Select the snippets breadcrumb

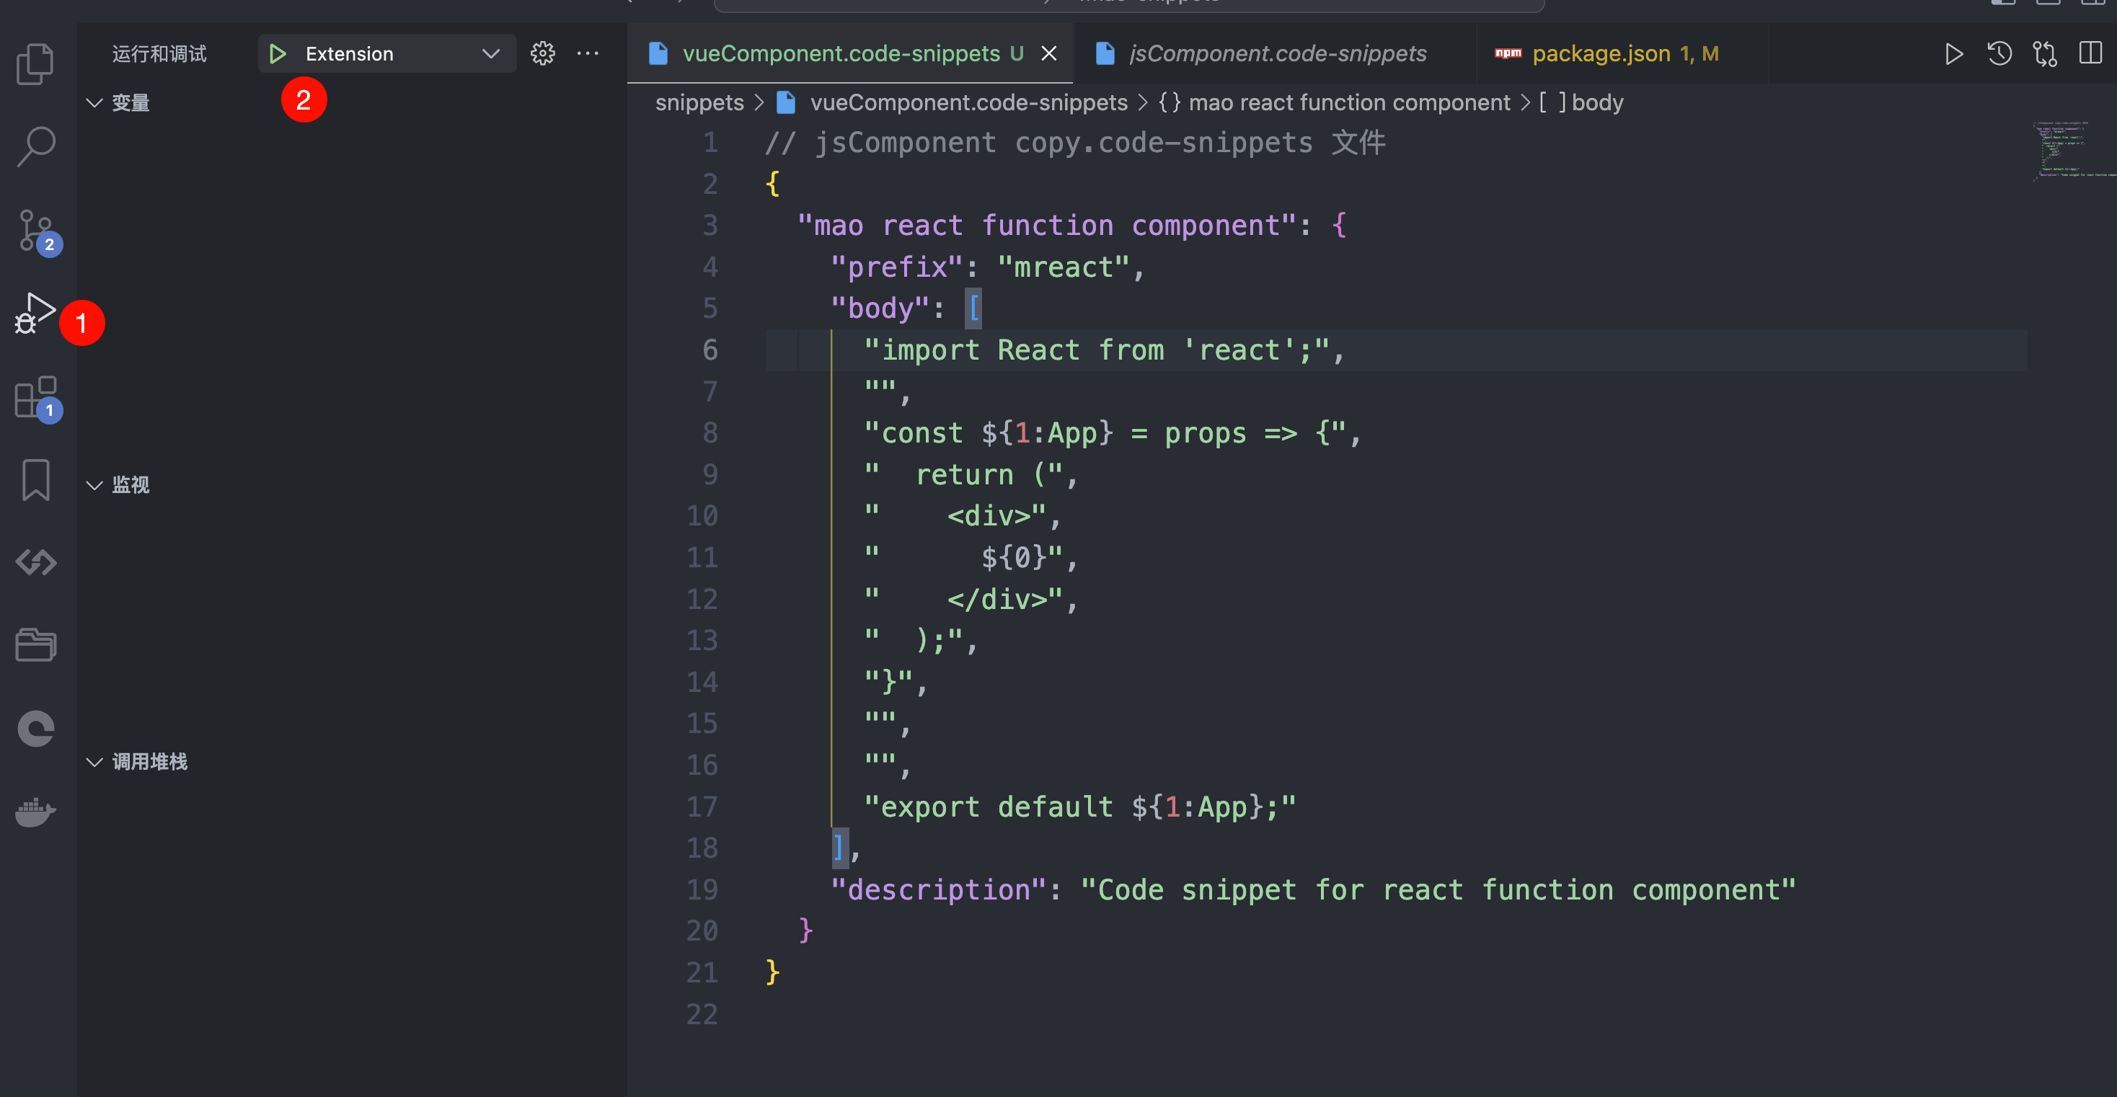coord(699,103)
